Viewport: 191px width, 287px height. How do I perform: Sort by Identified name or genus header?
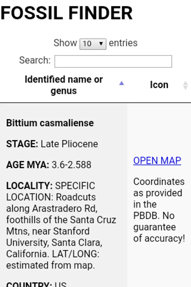(64, 85)
